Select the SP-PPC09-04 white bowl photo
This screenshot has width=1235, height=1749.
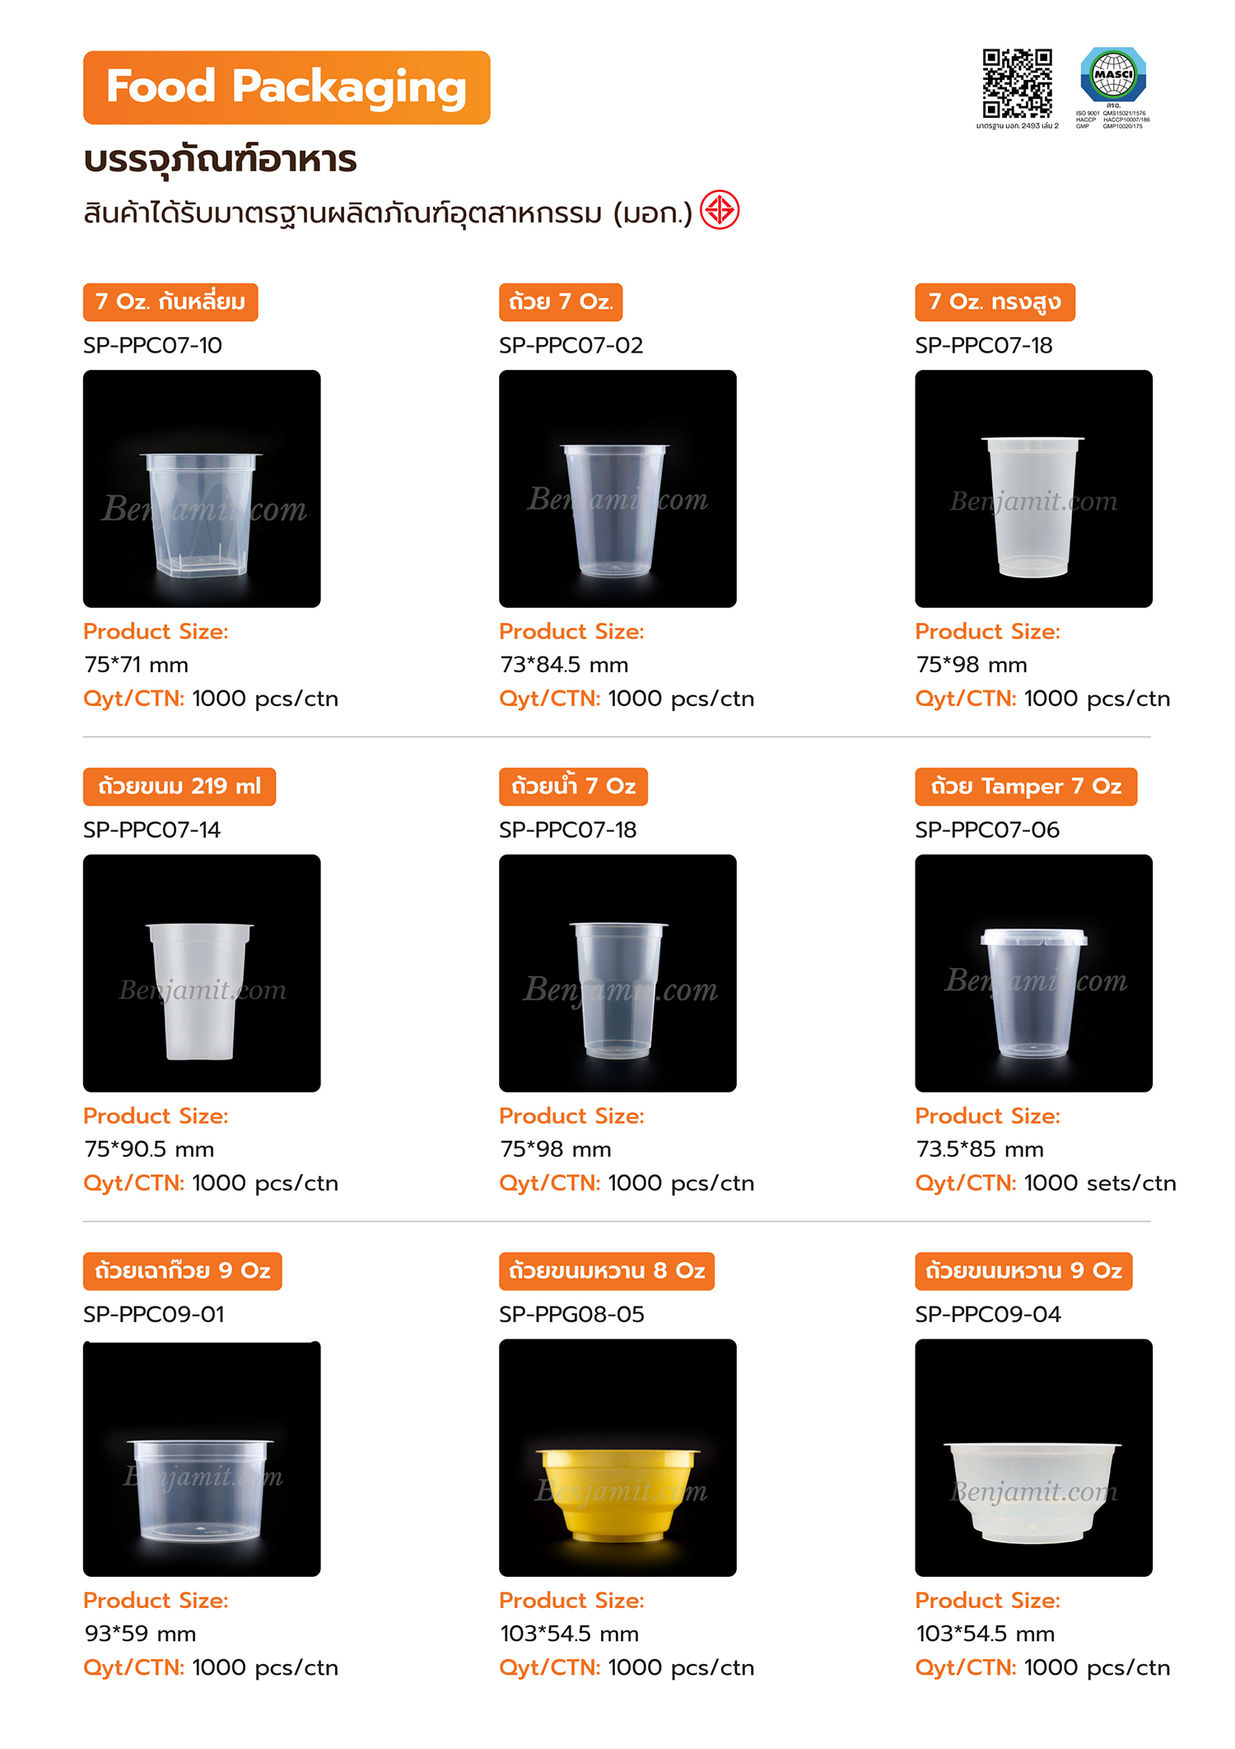click(1033, 1458)
